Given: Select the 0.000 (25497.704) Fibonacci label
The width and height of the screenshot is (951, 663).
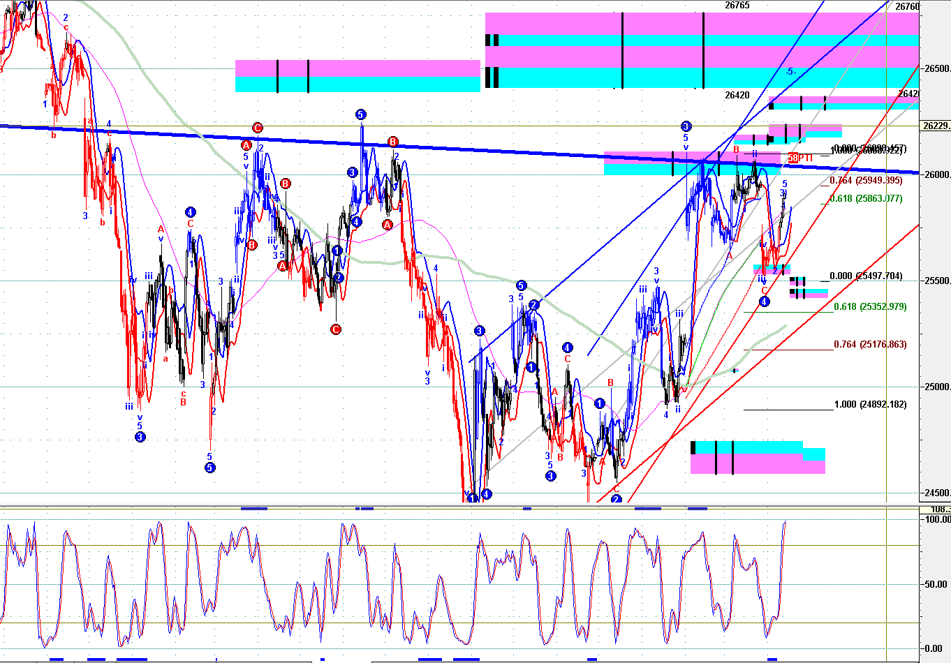Looking at the screenshot, I should click(x=866, y=276).
